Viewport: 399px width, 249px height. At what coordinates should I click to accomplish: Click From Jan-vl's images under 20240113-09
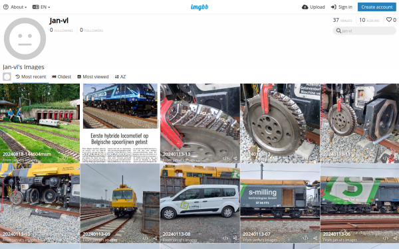100,240
